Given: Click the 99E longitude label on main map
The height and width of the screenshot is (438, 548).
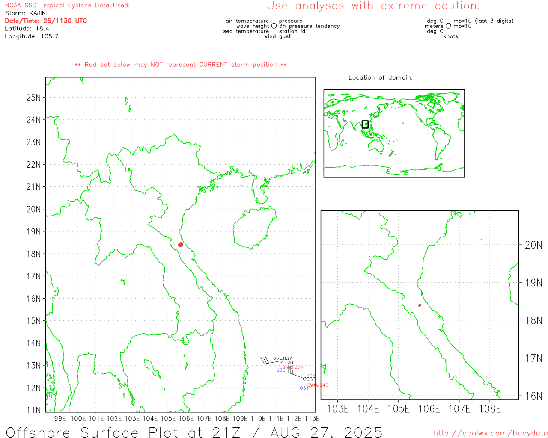Looking at the screenshot, I should pos(60,418).
